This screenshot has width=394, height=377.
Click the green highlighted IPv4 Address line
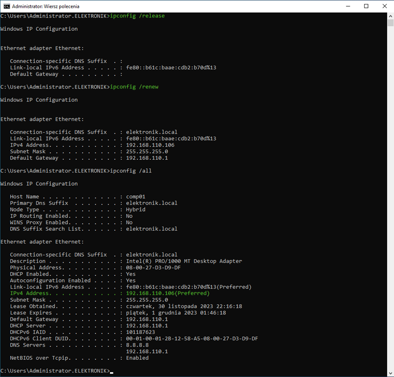click(x=109, y=293)
